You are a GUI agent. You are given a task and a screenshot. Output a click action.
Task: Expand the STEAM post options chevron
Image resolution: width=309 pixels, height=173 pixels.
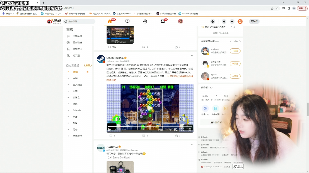coord(192,56)
